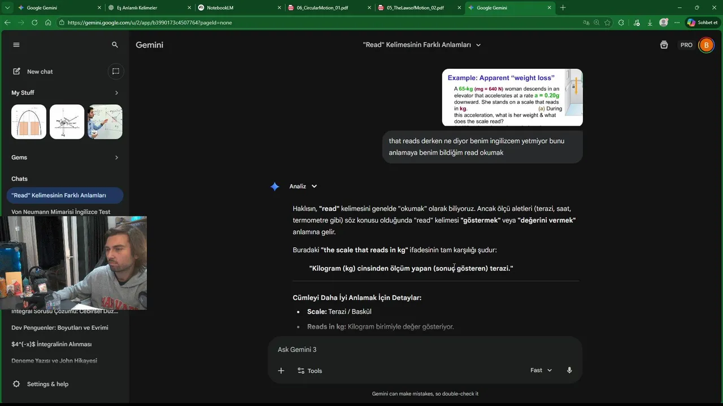723x406 pixels.
Task: Open the browser profile avatar
Action: (x=664, y=23)
